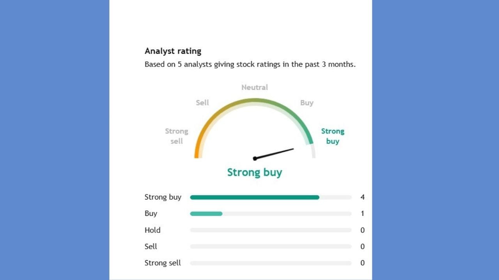The width and height of the screenshot is (499, 280).
Task: Select the gauge's gray "Strong sell" label
Action: click(x=177, y=136)
